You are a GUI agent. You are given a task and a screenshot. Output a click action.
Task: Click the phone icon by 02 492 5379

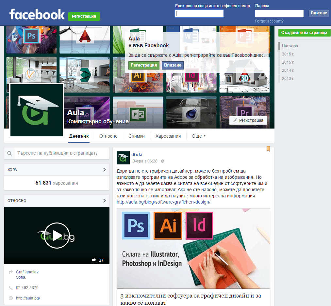11,288
